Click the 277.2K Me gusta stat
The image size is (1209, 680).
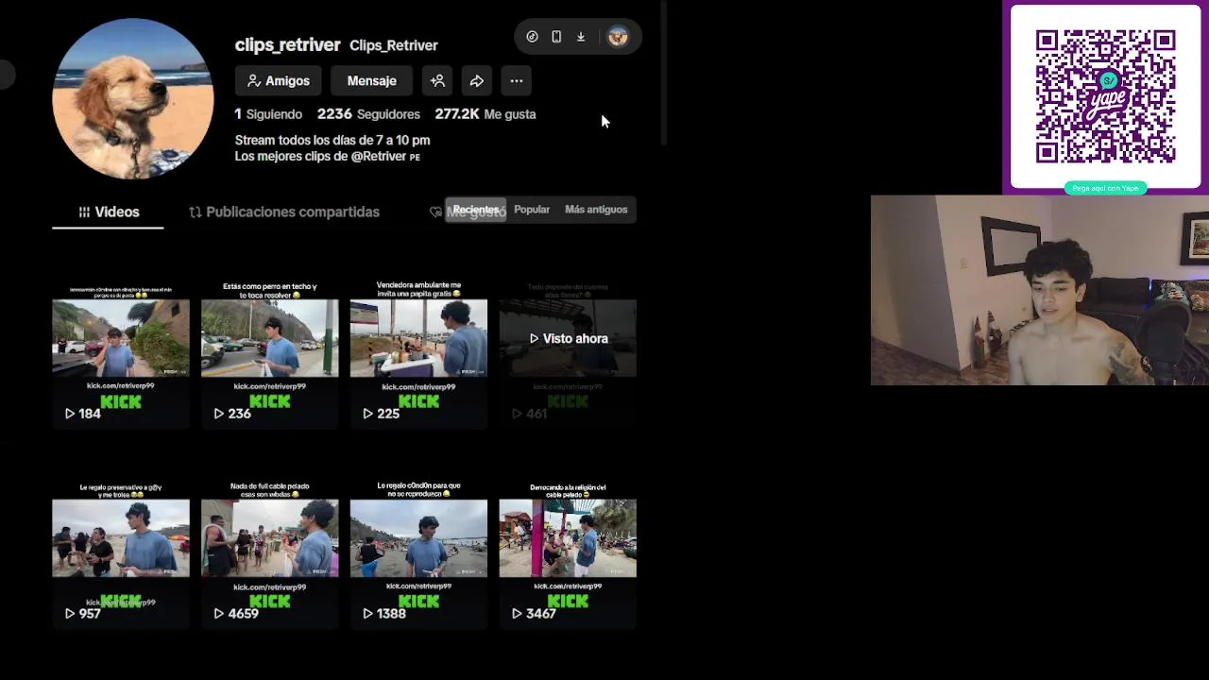click(x=485, y=114)
